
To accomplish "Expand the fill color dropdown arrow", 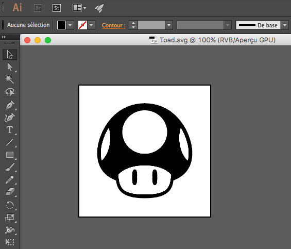I will [x=70, y=25].
